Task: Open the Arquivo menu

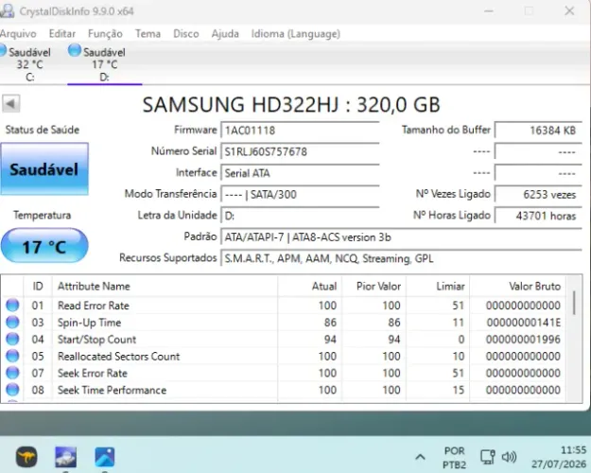Action: [18, 34]
